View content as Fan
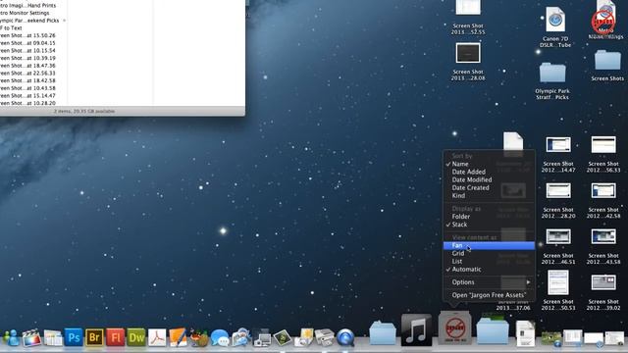The width and height of the screenshot is (628, 353). tap(489, 245)
